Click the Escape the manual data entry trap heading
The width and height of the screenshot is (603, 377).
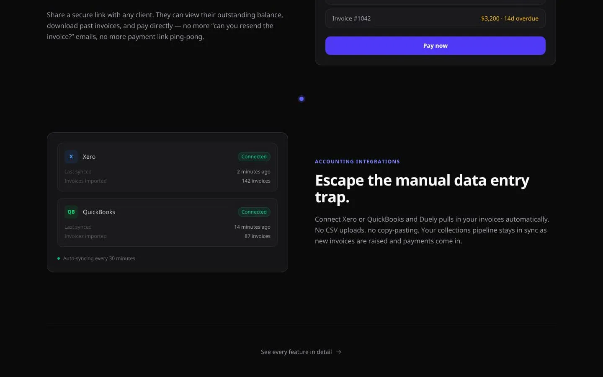422,188
